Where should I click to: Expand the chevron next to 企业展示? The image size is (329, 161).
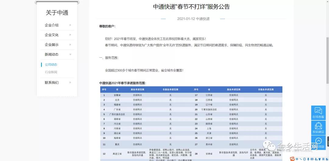point(70,45)
